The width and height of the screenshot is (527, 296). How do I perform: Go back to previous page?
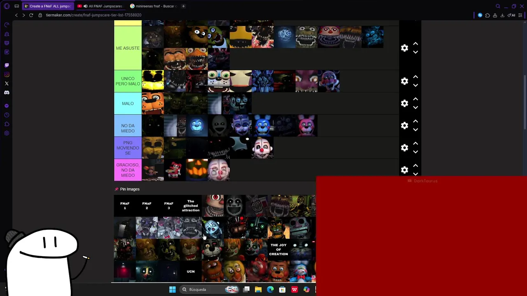(x=16, y=15)
